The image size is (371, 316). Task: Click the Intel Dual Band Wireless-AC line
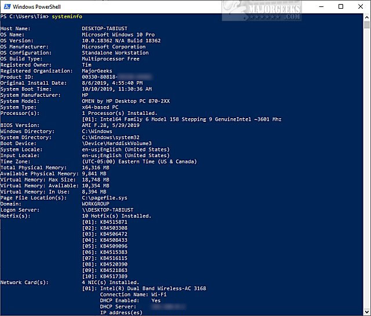pyautogui.click(x=145, y=288)
